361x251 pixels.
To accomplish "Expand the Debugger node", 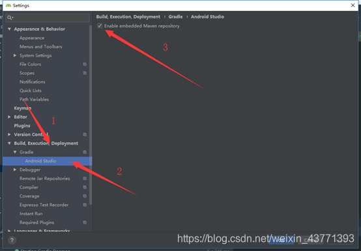I will pos(15,170).
